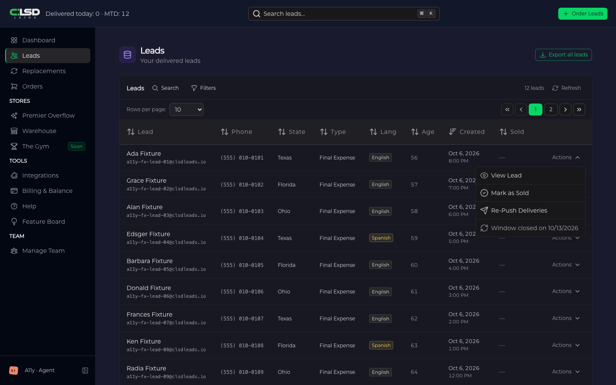Go to next page of leads
616x385 pixels.
[x=566, y=110]
